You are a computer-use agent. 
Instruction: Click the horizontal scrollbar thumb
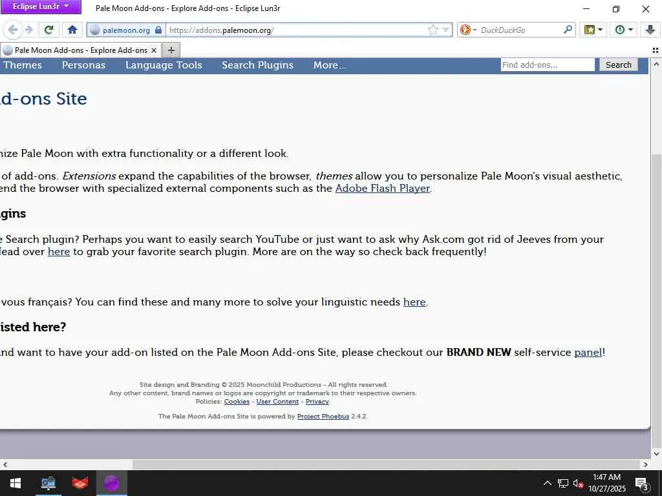pyautogui.click(x=387, y=464)
